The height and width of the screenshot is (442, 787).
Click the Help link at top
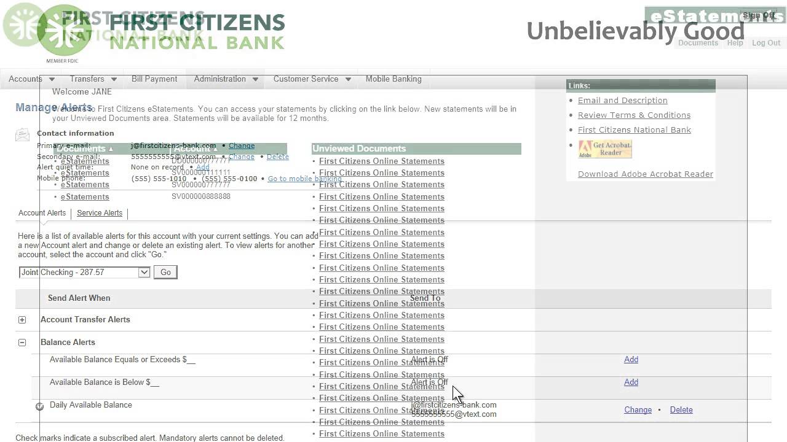coord(735,43)
